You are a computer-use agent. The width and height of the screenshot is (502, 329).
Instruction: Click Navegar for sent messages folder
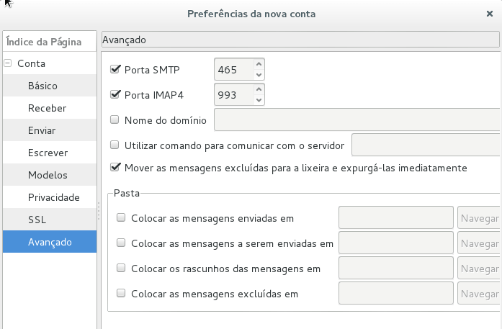point(480,218)
